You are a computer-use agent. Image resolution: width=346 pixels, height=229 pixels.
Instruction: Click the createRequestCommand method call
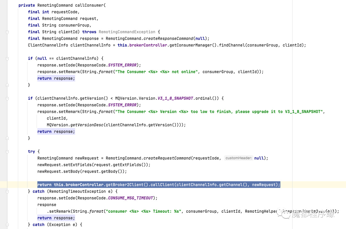[167, 158]
